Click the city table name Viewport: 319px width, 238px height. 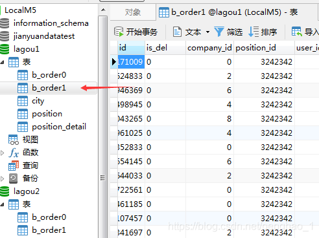[38, 101]
